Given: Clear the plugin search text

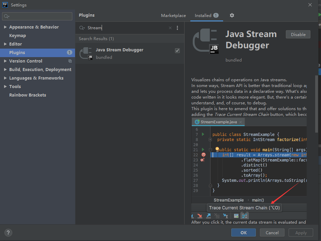Looking at the screenshot, I should pos(170,28).
